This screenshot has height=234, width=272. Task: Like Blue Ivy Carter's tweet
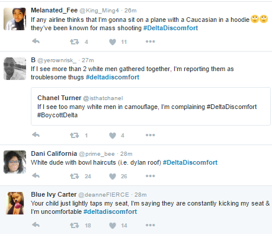113,225
